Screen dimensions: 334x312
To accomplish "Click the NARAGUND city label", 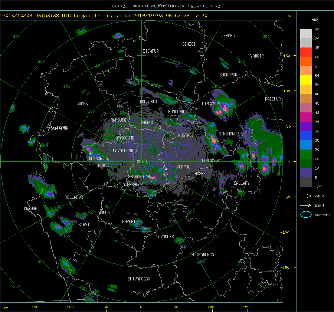I will point(125,138).
